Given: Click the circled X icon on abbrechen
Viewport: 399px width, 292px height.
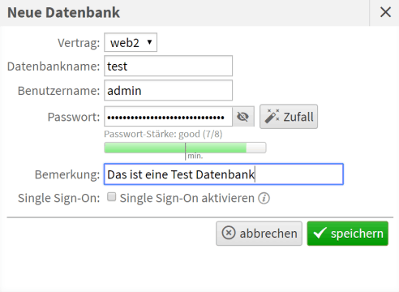Looking at the screenshot, I should [229, 233].
